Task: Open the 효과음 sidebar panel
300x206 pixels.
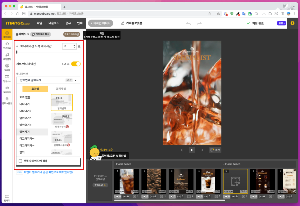Action: click(x=7, y=68)
